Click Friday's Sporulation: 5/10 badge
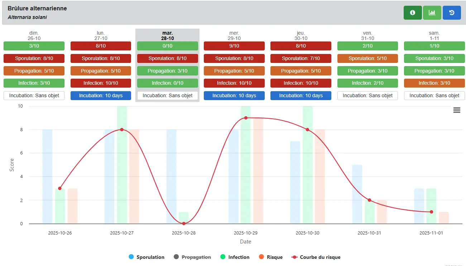Viewport: 466px width, 266px height. [x=367, y=59]
